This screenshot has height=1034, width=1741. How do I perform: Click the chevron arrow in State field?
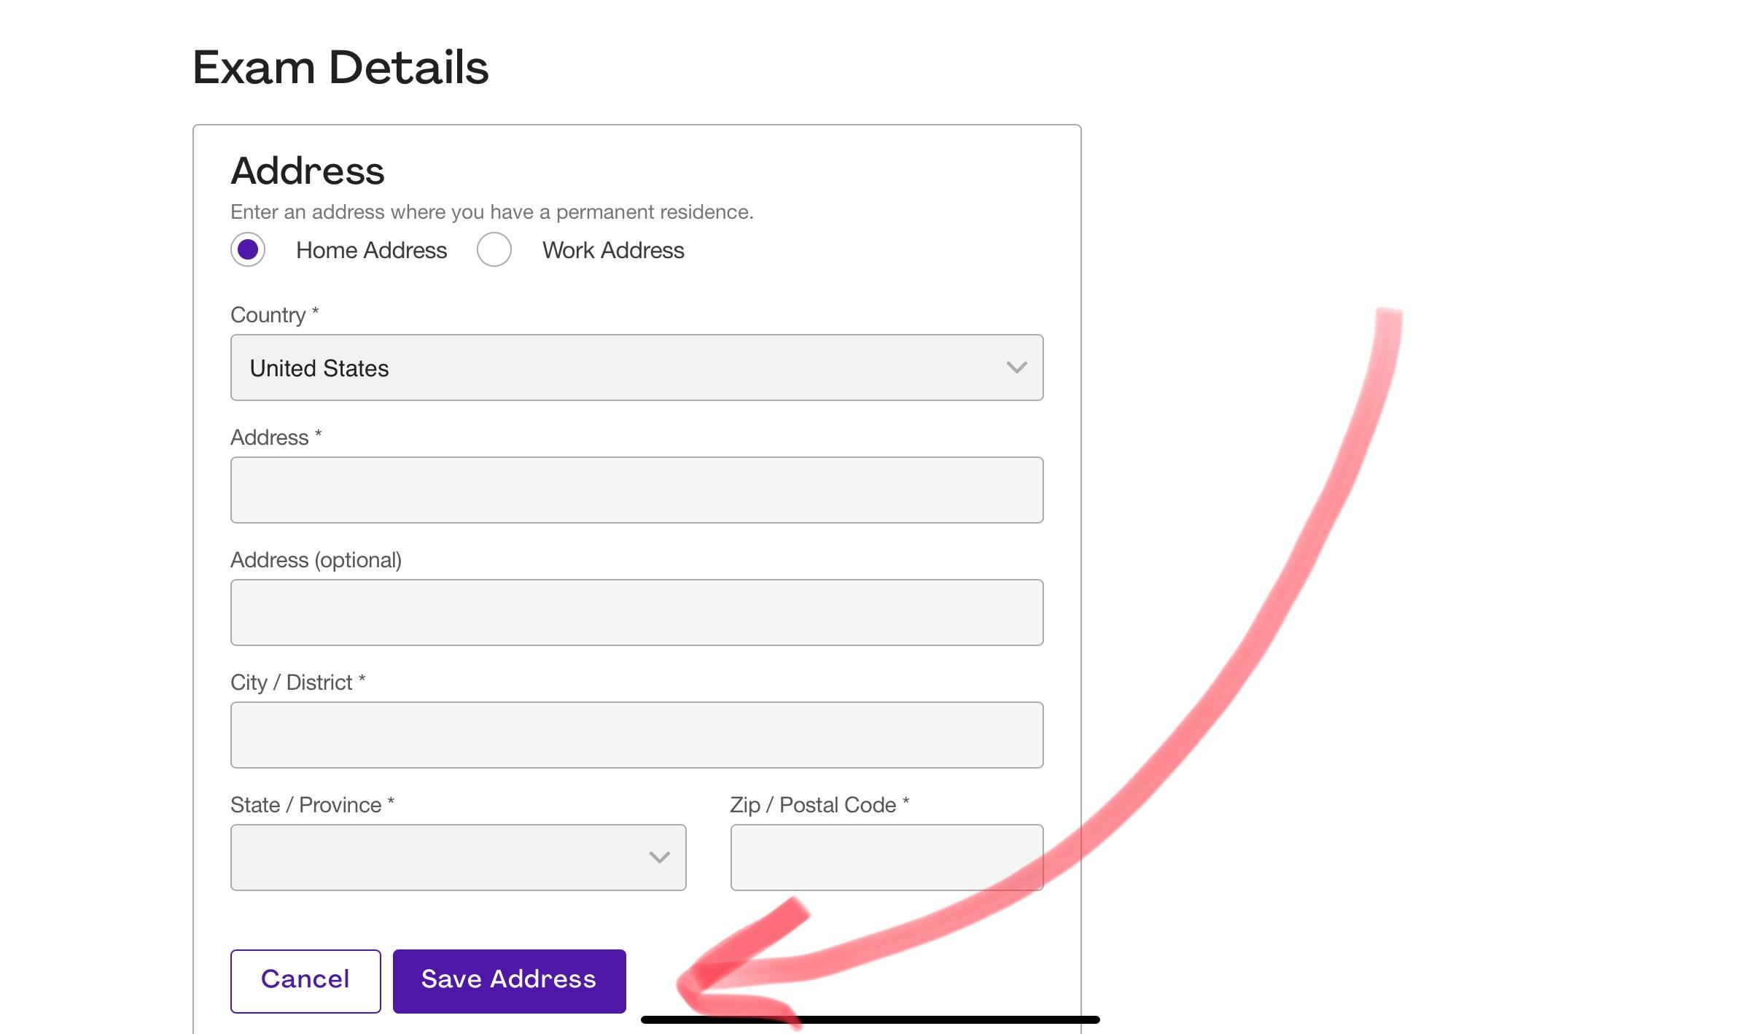(659, 858)
